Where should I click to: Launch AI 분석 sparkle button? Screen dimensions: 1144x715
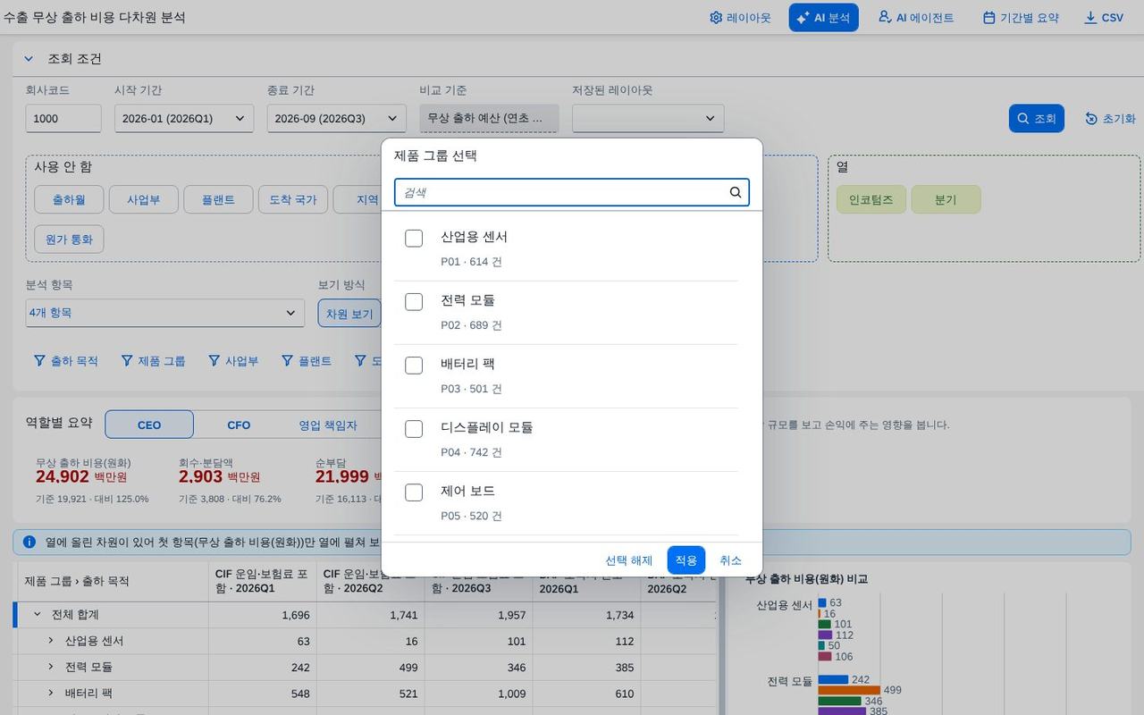(x=823, y=18)
